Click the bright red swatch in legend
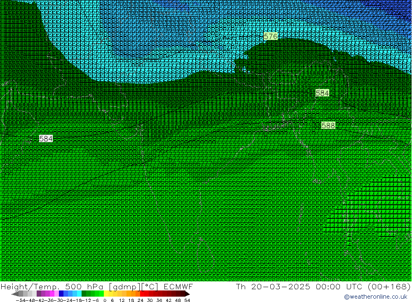Viewport: 412px width, 302px height. point(142,294)
